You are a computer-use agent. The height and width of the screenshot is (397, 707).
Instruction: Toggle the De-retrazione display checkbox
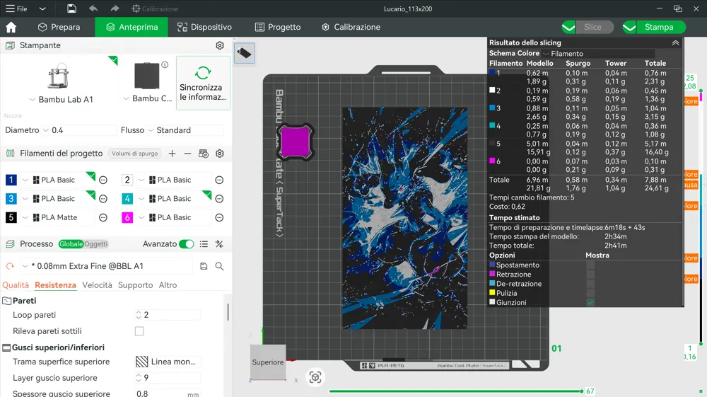tap(590, 284)
